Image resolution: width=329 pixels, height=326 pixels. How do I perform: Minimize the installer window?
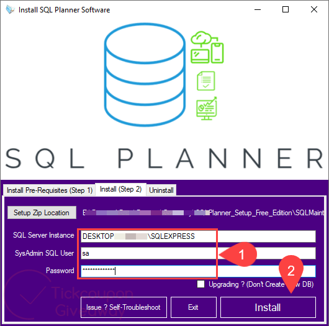(x=258, y=9)
